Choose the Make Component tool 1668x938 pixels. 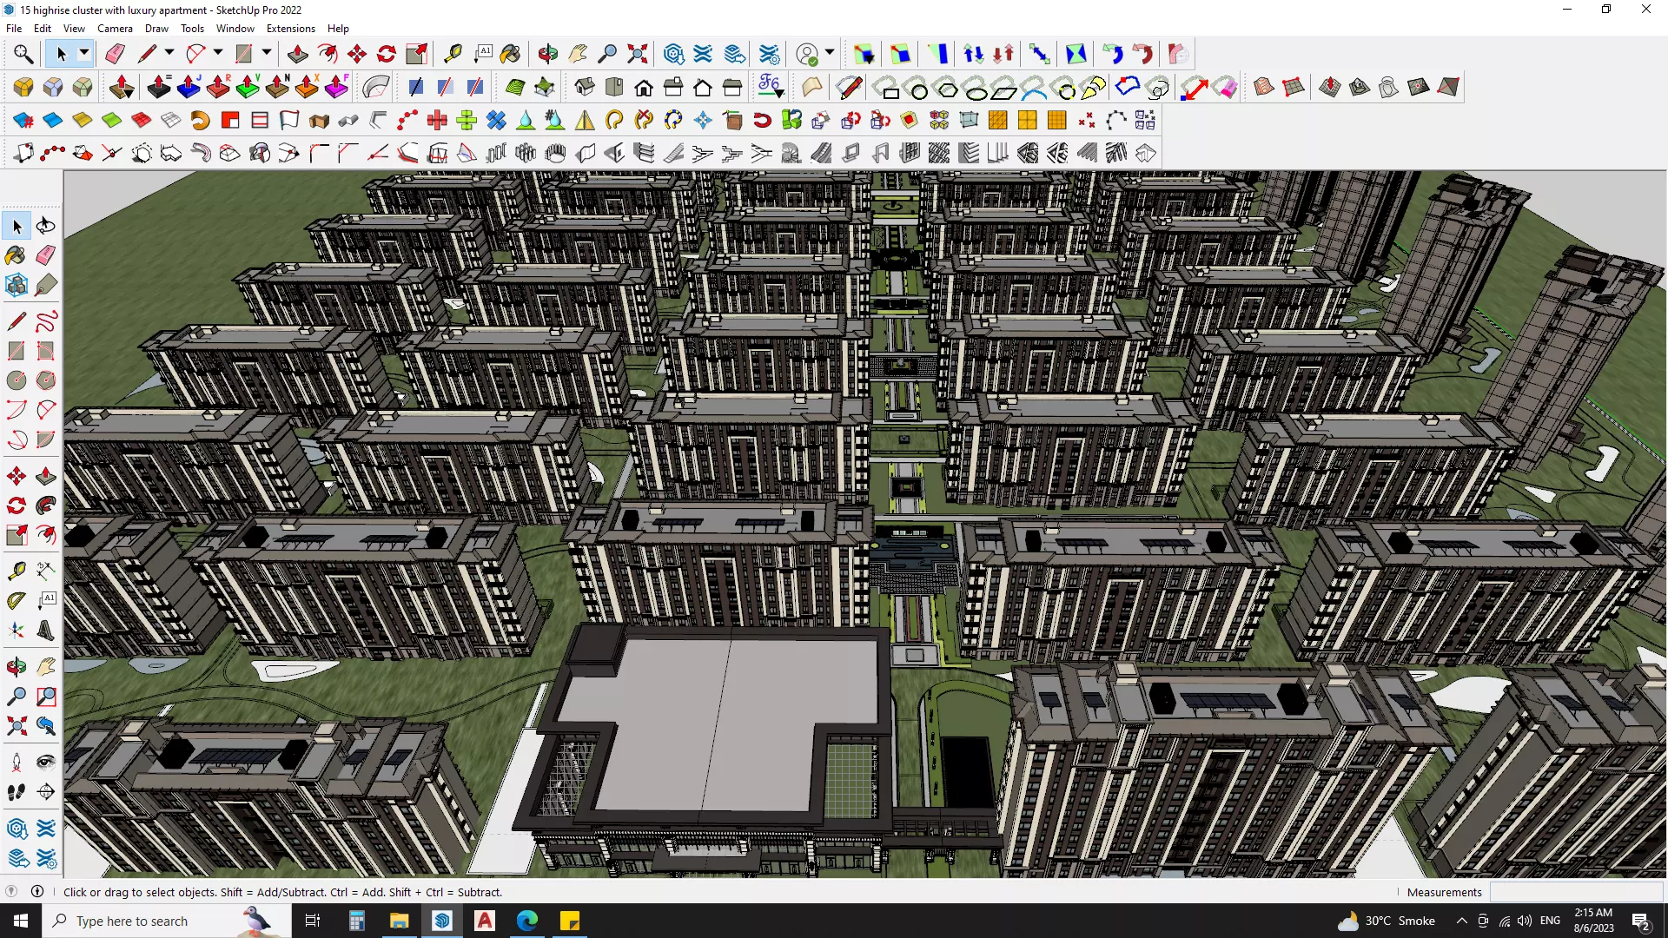pos(16,284)
